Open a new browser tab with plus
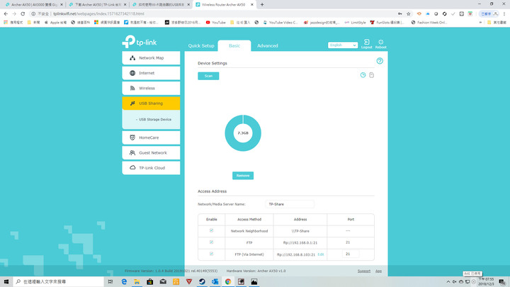This screenshot has height=287, width=510. pyautogui.click(x=262, y=4)
